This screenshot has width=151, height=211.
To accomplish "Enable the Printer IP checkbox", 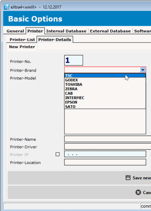I will [58, 154].
